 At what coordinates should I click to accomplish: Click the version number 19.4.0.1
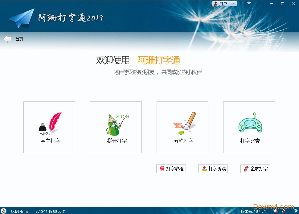(x=258, y=211)
